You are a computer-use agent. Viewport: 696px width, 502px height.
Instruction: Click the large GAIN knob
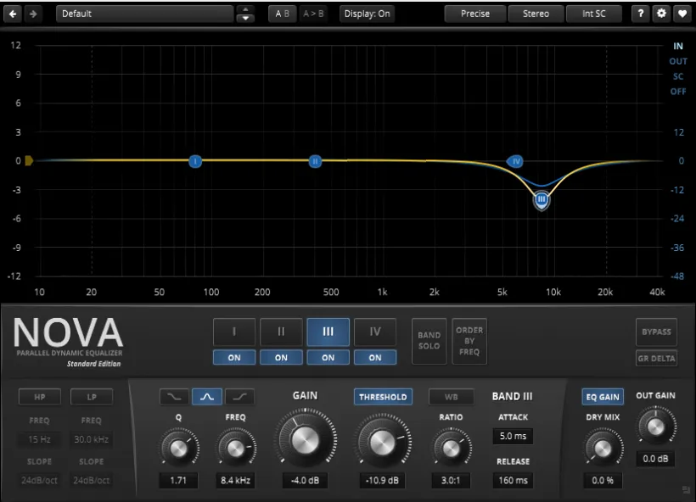tap(306, 440)
